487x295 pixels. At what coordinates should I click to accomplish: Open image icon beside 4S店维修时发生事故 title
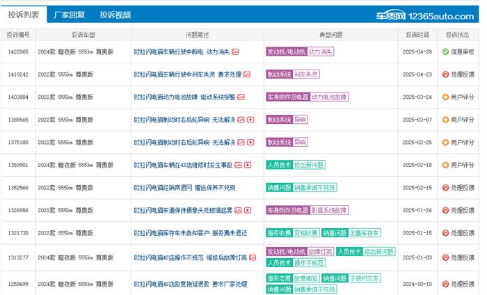pos(238,165)
